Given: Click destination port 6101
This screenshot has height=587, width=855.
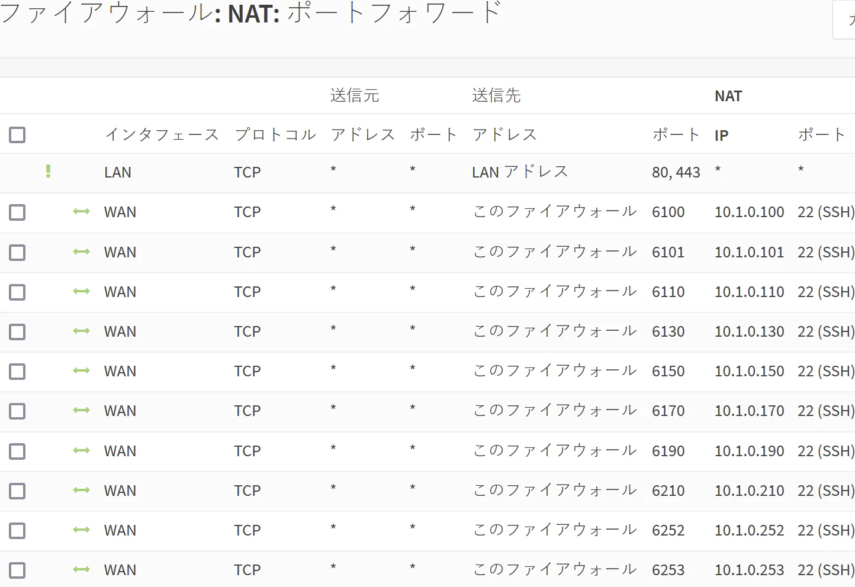Looking at the screenshot, I should (x=668, y=252).
